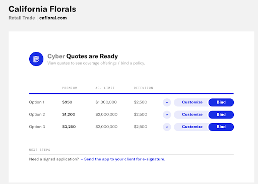Viewport: 258px width, 184px height.
Task: Expand Option 3 details chevron
Action: [167, 127]
